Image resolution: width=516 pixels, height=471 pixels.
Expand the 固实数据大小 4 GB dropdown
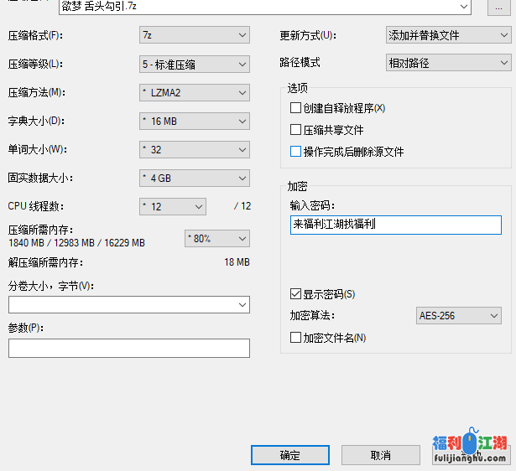(x=194, y=178)
